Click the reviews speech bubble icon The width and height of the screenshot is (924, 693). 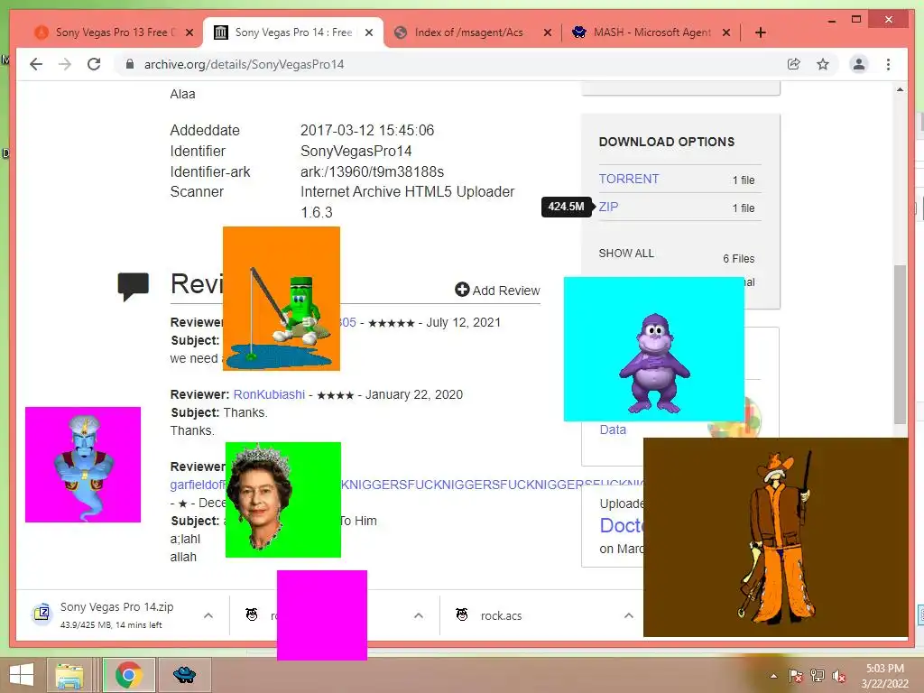(133, 286)
